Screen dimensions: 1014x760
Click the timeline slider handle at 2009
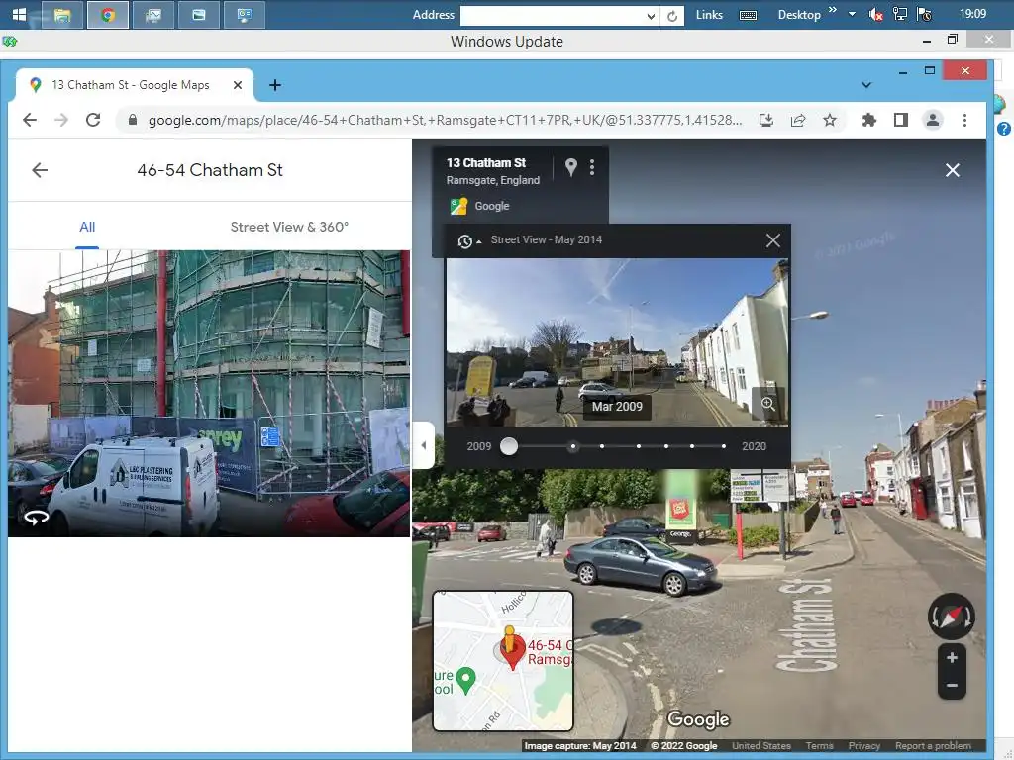point(509,446)
